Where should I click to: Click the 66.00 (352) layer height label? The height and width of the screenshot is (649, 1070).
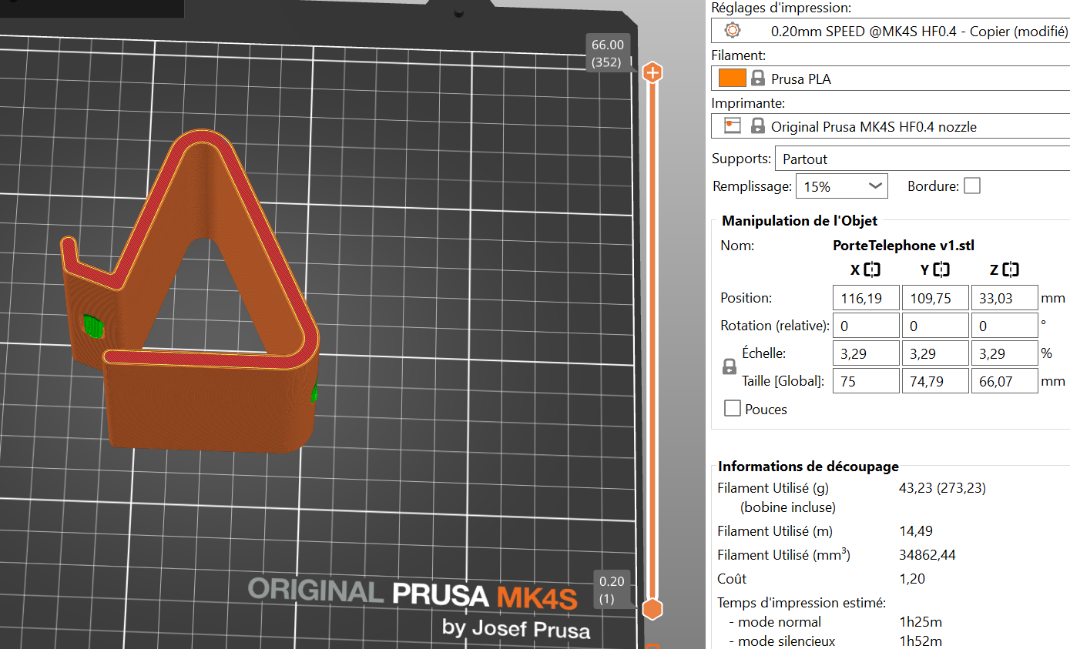tap(608, 53)
